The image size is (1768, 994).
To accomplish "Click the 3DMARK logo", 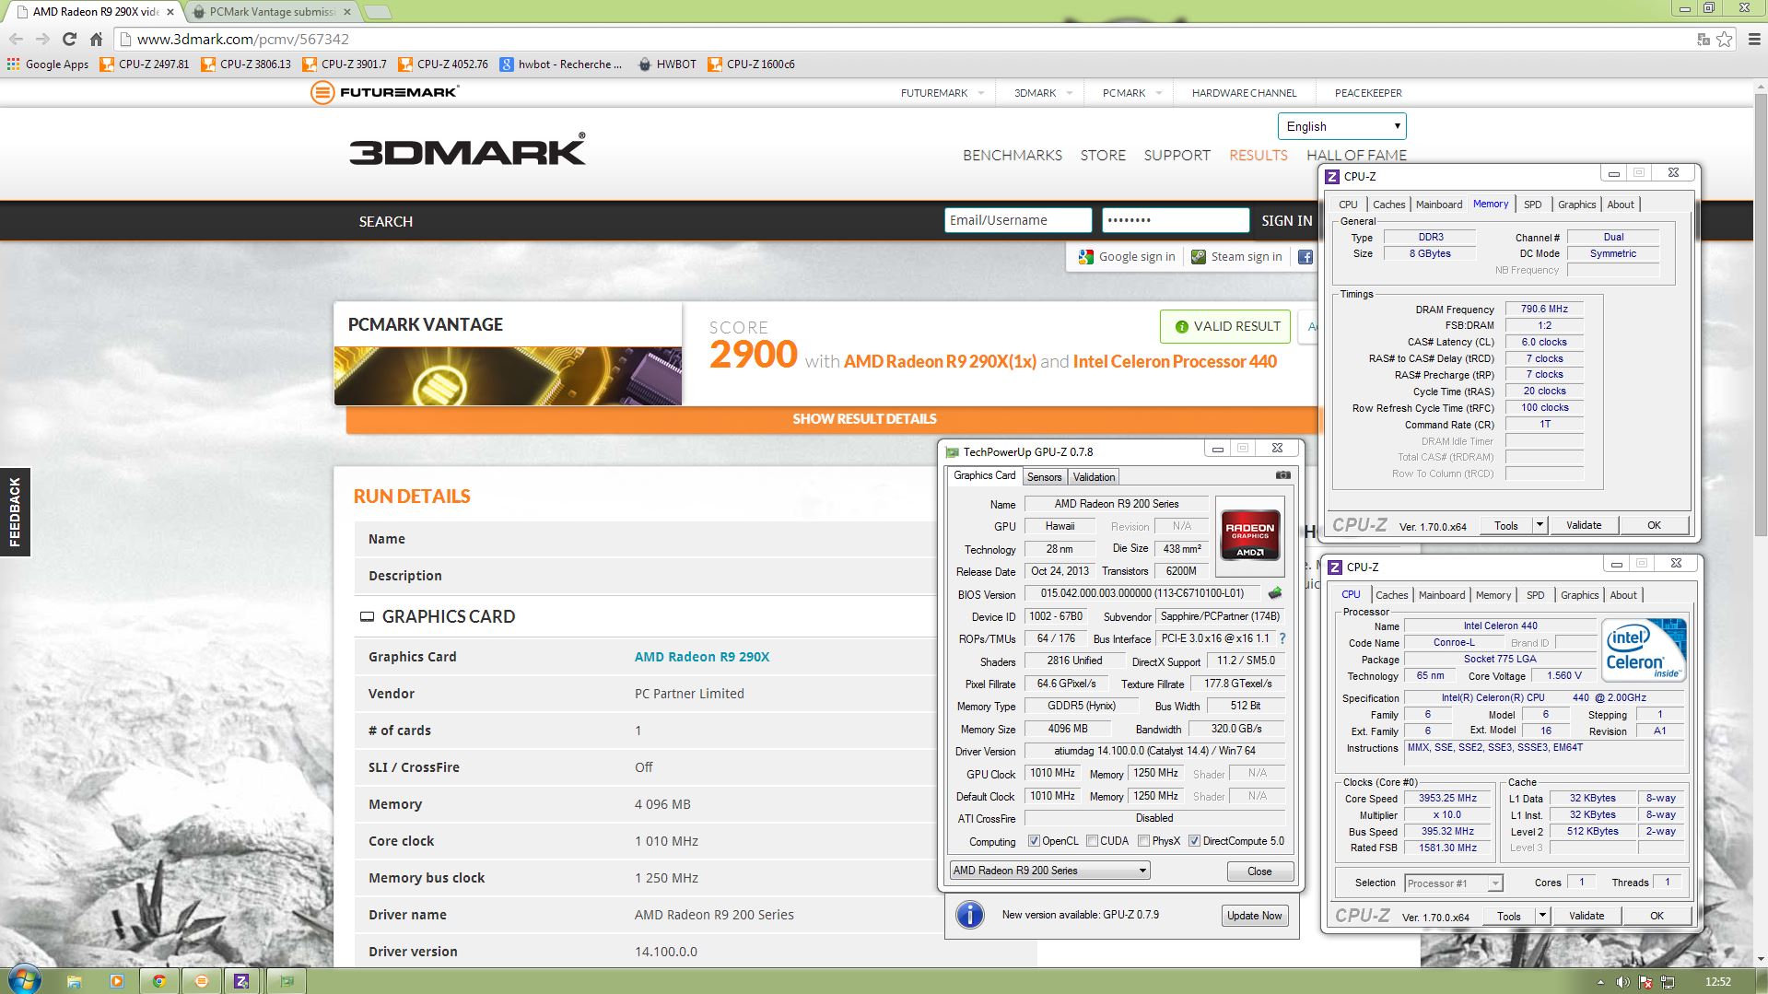I will pos(467,151).
